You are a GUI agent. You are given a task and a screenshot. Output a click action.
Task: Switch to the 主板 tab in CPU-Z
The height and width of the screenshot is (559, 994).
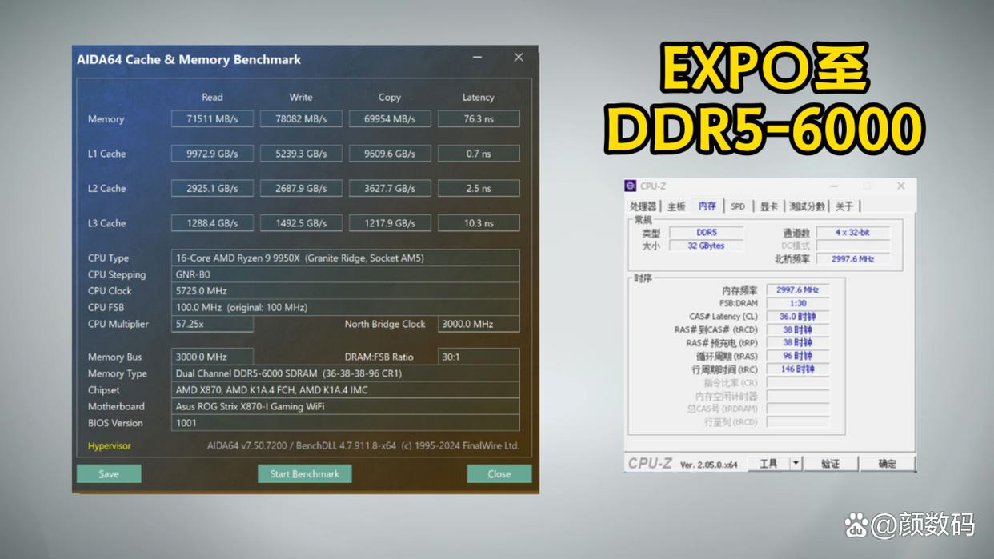tap(677, 206)
